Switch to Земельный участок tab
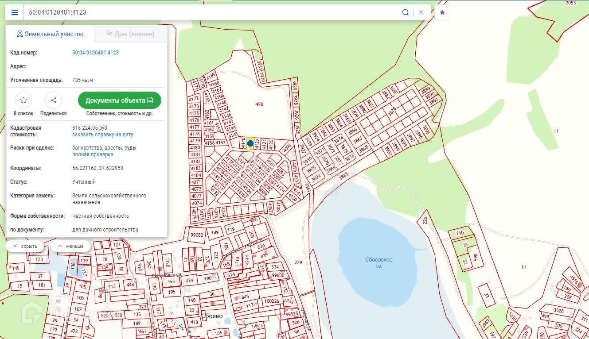This screenshot has width=589, height=339. pos(50,34)
